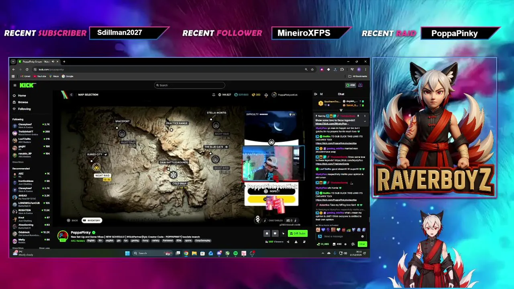The height and width of the screenshot is (289, 514).
Task: Collapse the chat panel with arrow icon
Action: pyautogui.click(x=315, y=94)
